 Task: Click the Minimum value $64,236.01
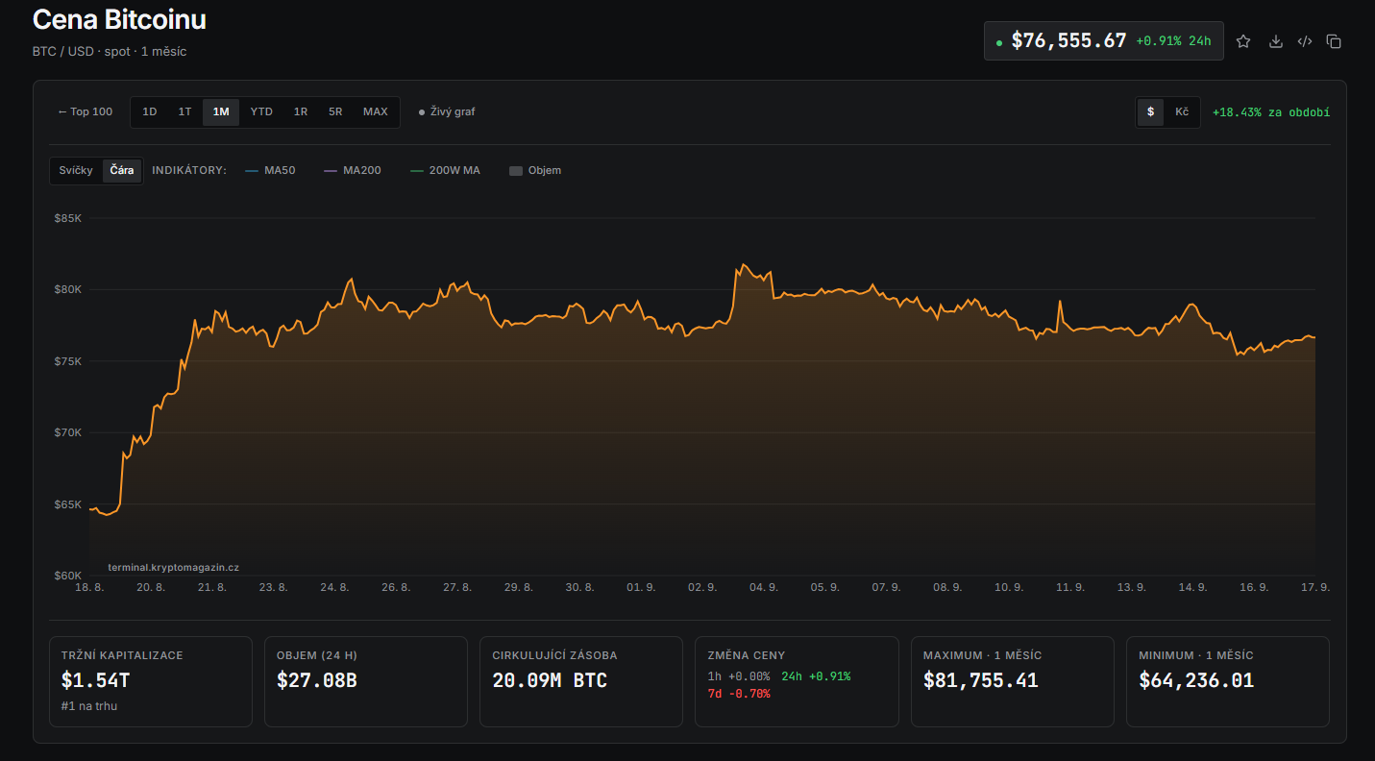tap(1196, 680)
